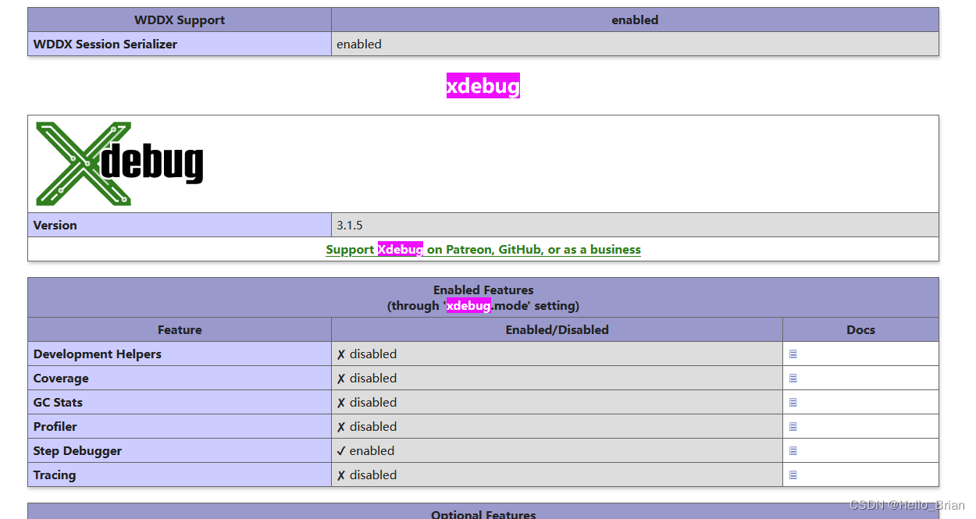Click the Enabled/Disabled column header
This screenshot has width=976, height=519.
click(557, 329)
